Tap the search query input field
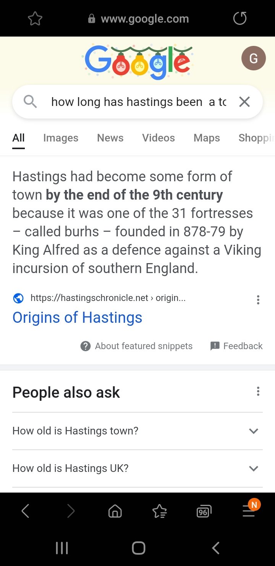Image resolution: width=275 pixels, height=566 pixels. [138, 102]
